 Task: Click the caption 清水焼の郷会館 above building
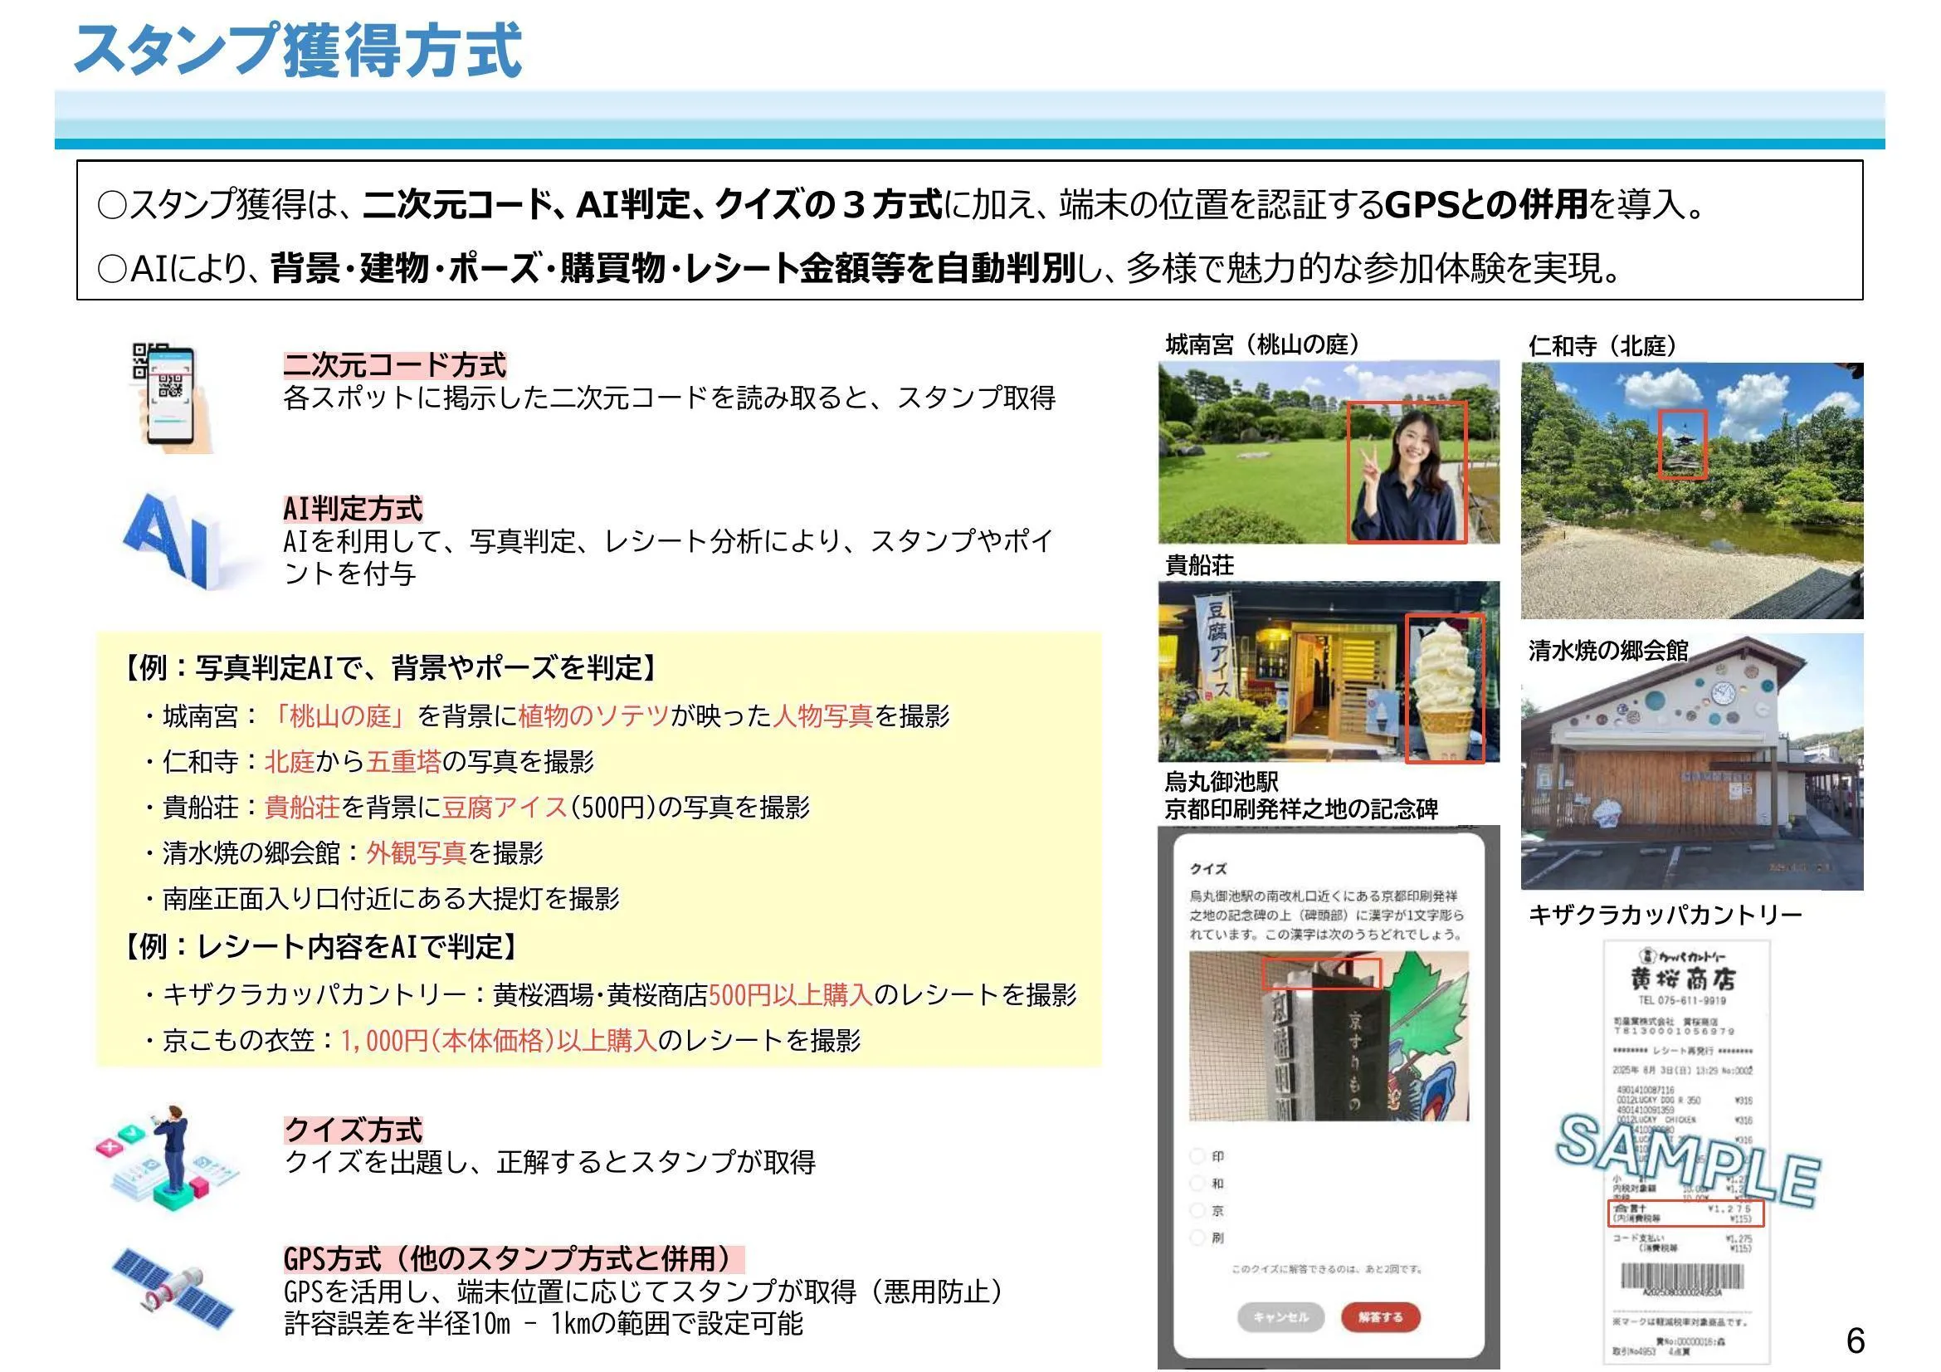[x=1608, y=650]
